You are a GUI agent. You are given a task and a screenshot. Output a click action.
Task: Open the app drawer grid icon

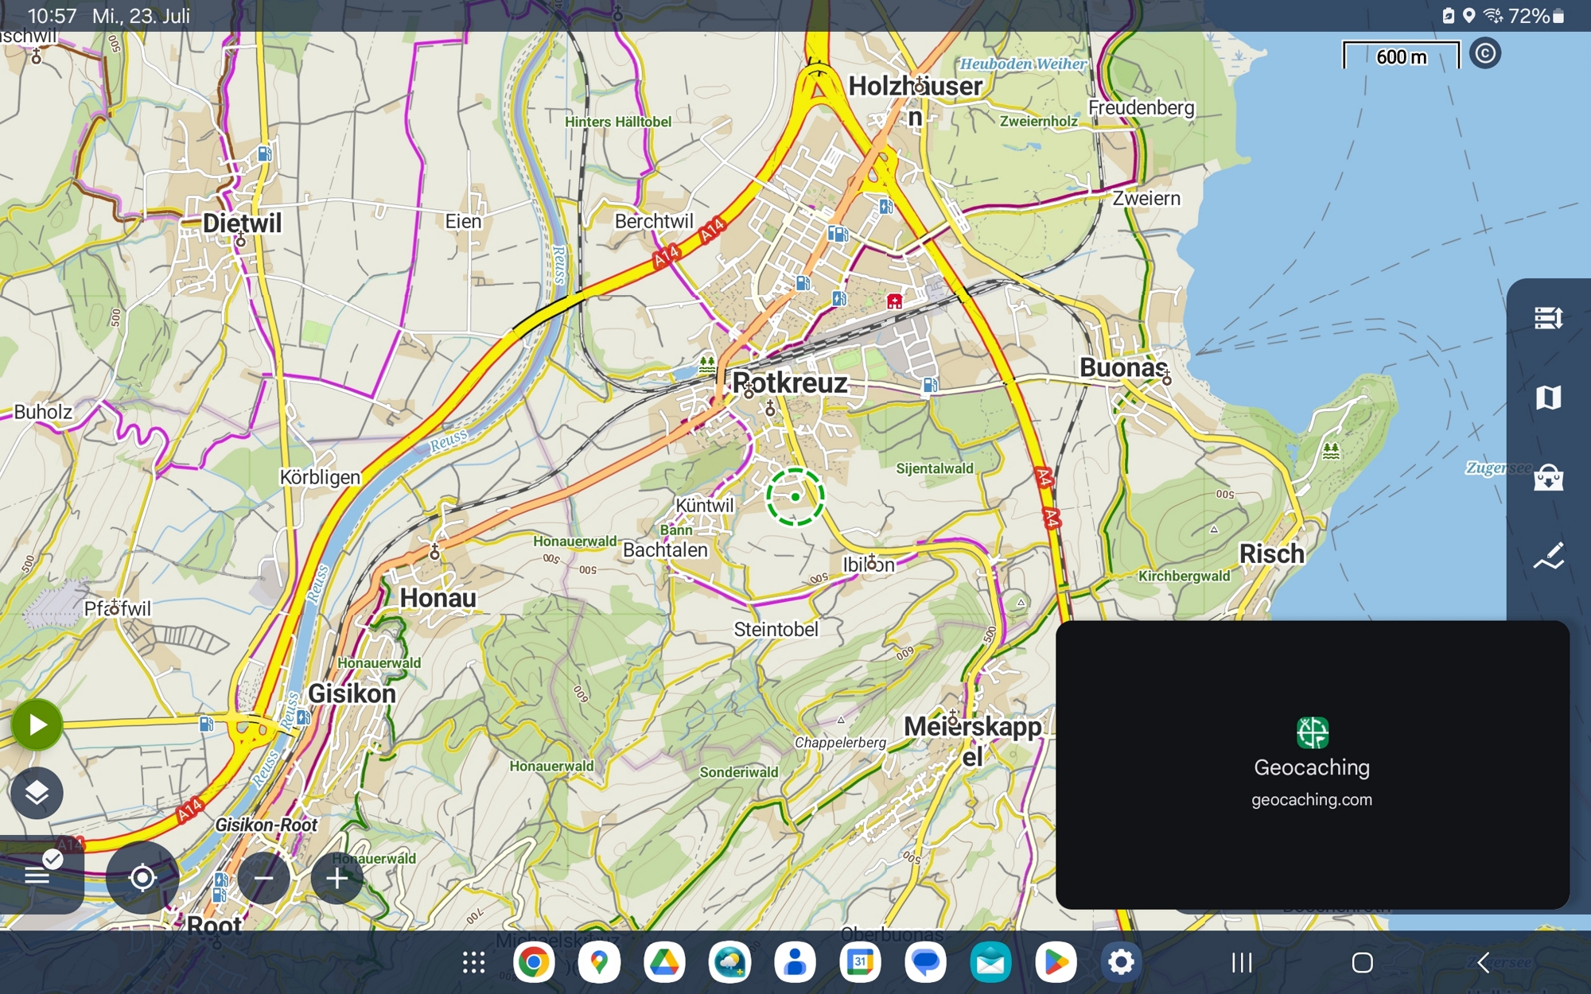coord(473,962)
